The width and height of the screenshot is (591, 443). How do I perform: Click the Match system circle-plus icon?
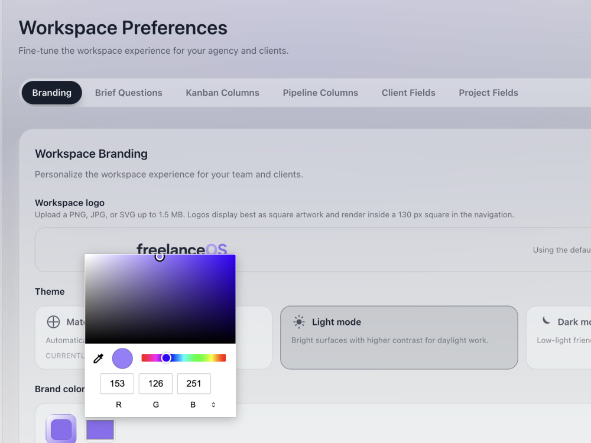(54, 322)
